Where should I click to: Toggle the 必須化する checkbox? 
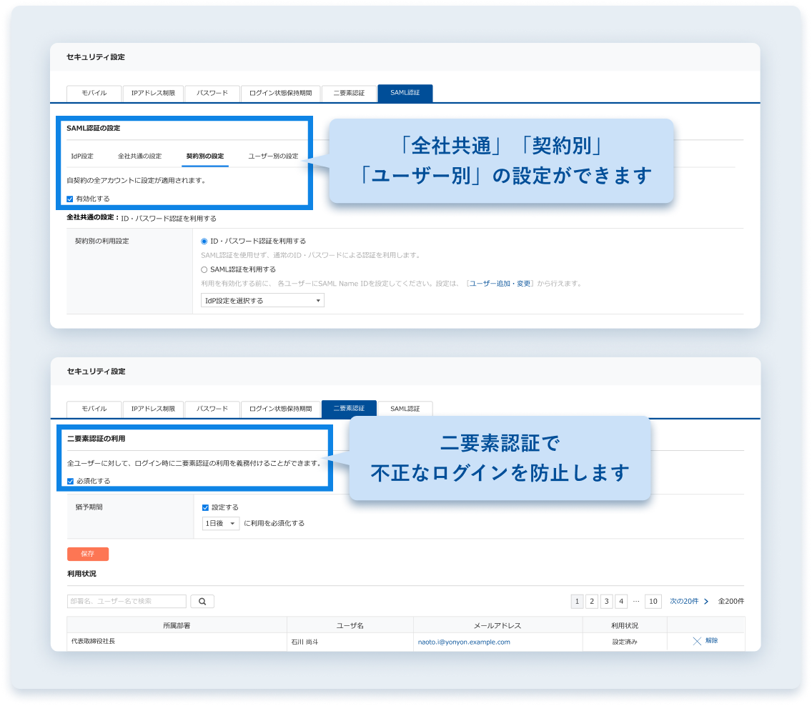coord(70,482)
